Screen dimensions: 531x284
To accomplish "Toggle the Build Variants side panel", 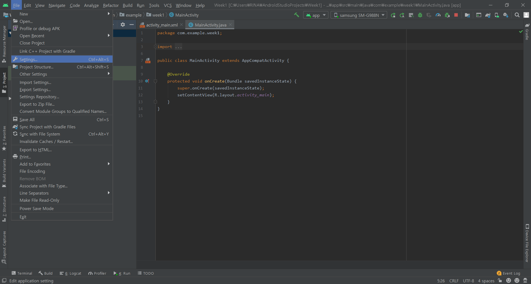I will [x=4, y=173].
